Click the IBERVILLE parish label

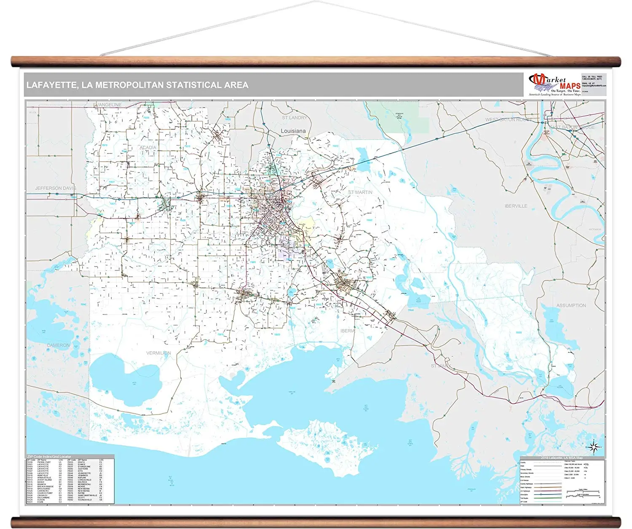[516, 206]
